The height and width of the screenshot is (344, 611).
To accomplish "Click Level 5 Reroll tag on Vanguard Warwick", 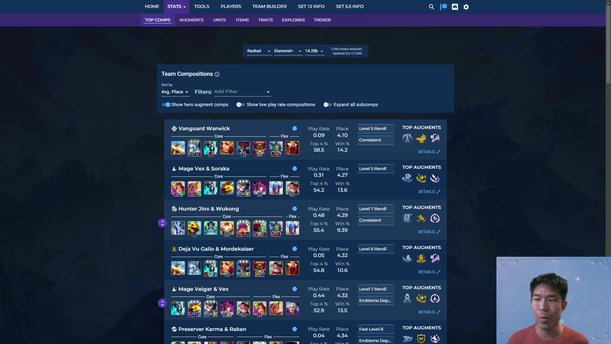I will (x=376, y=129).
